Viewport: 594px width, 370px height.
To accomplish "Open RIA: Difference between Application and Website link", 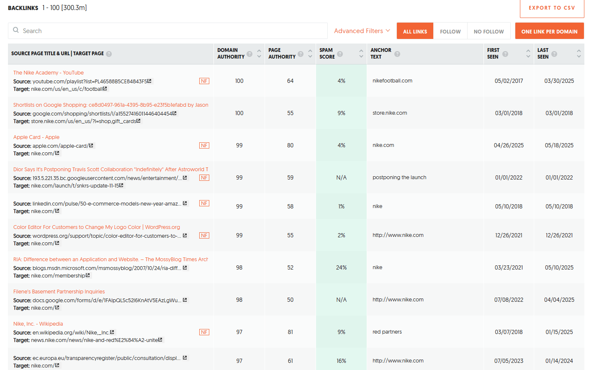I will click(111, 260).
